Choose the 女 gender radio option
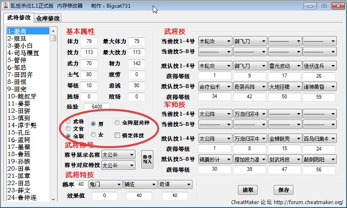 pyautogui.click(x=93, y=135)
